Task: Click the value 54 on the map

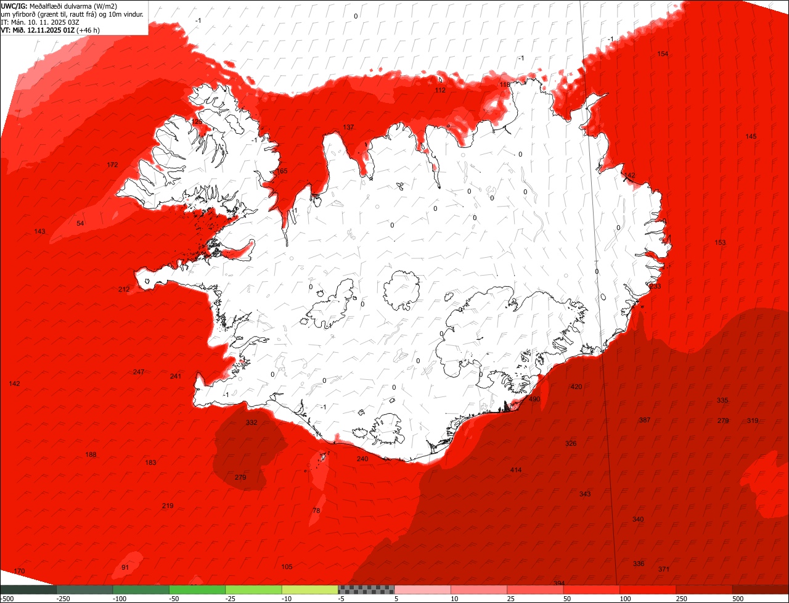Action: tap(80, 223)
